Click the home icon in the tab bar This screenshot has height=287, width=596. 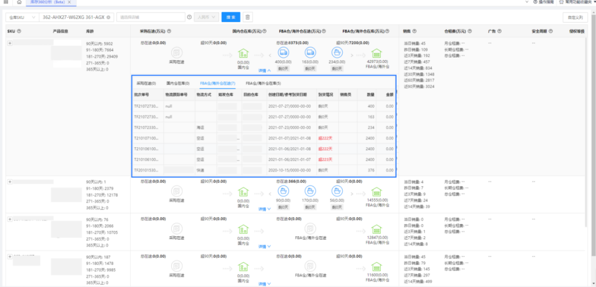(19, 2)
